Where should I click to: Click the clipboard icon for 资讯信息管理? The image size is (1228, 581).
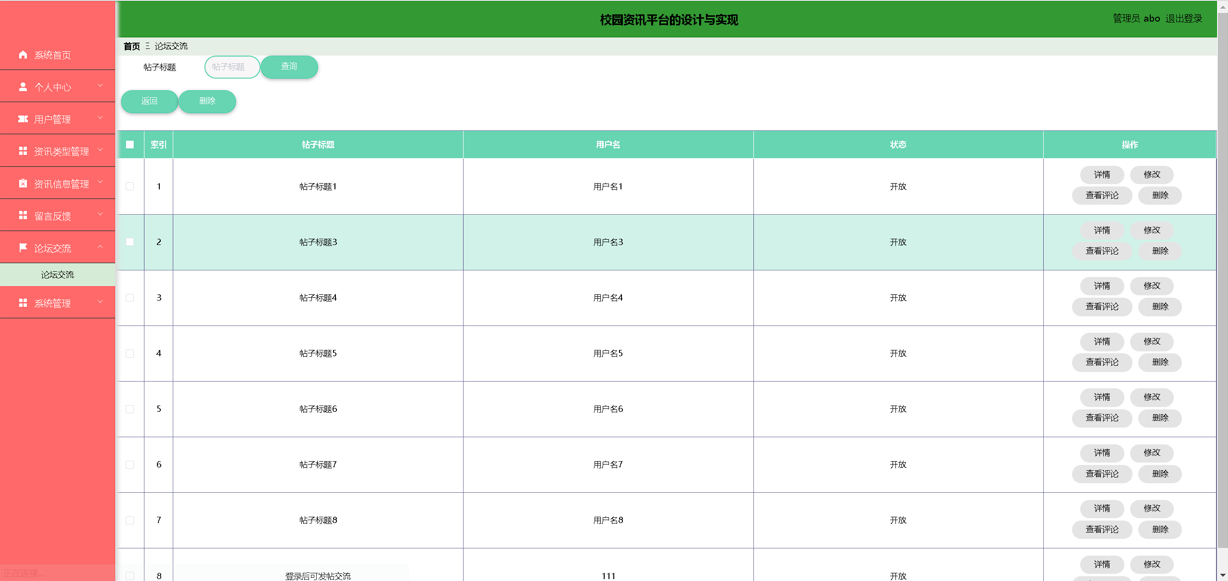coord(23,183)
